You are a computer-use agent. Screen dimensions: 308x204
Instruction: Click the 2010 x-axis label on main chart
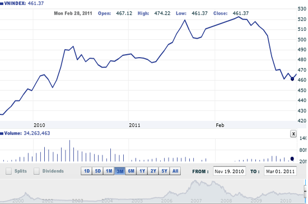(39, 125)
